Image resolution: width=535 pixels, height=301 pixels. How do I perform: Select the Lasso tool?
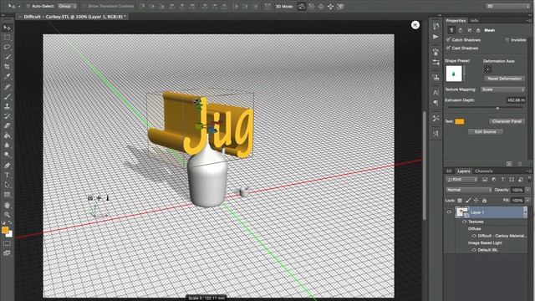(x=8, y=47)
